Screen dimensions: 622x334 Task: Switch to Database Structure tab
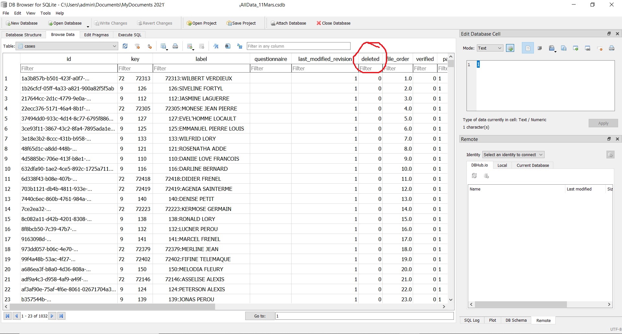pyautogui.click(x=24, y=35)
